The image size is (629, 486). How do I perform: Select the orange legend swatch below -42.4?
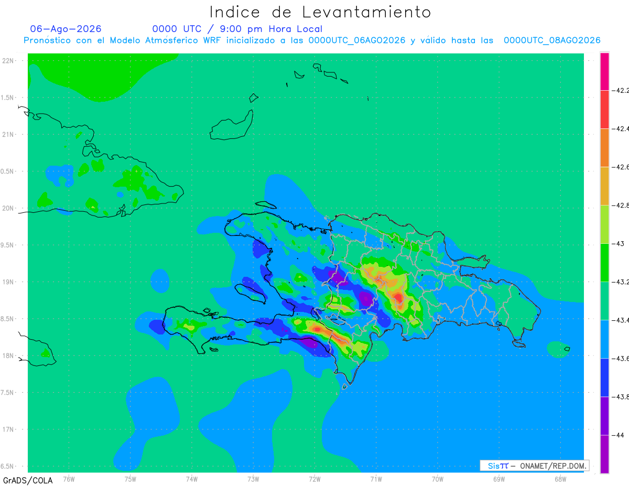(x=604, y=147)
